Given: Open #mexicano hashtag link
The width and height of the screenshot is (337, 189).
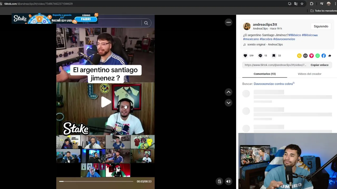Looking at the screenshot, I should (251, 39).
